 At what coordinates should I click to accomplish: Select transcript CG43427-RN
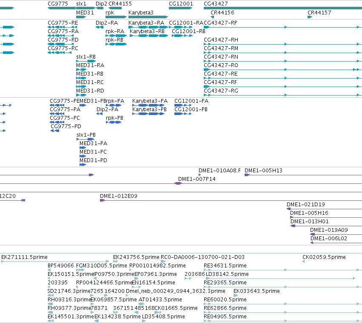283,61
